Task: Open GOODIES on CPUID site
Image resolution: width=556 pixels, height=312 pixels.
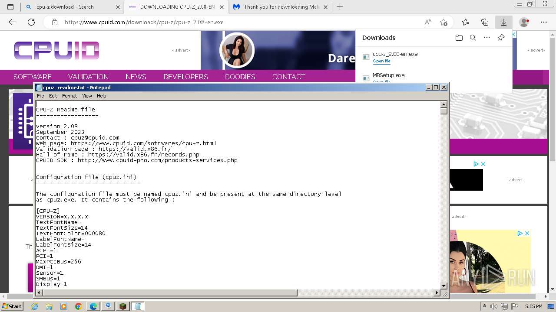Action: tap(240, 77)
